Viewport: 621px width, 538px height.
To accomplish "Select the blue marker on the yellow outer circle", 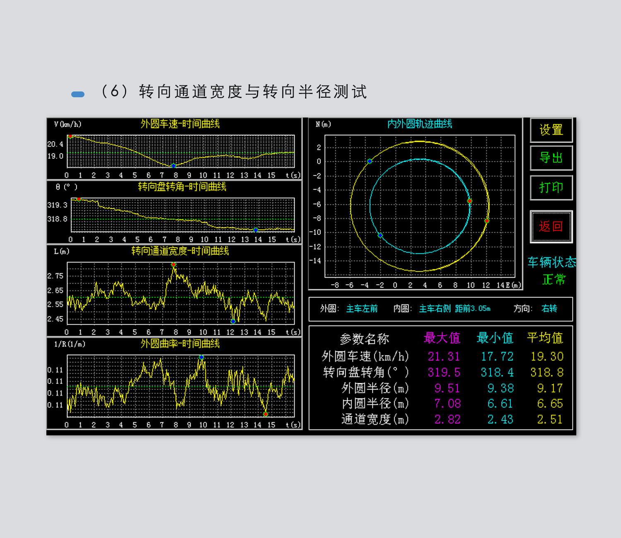I will [370, 161].
